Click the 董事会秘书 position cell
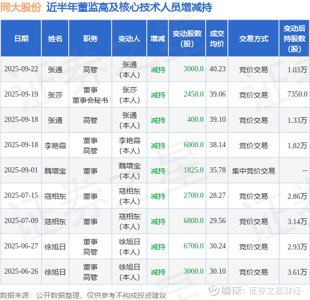This screenshot has width=310, height=300. tap(90, 100)
